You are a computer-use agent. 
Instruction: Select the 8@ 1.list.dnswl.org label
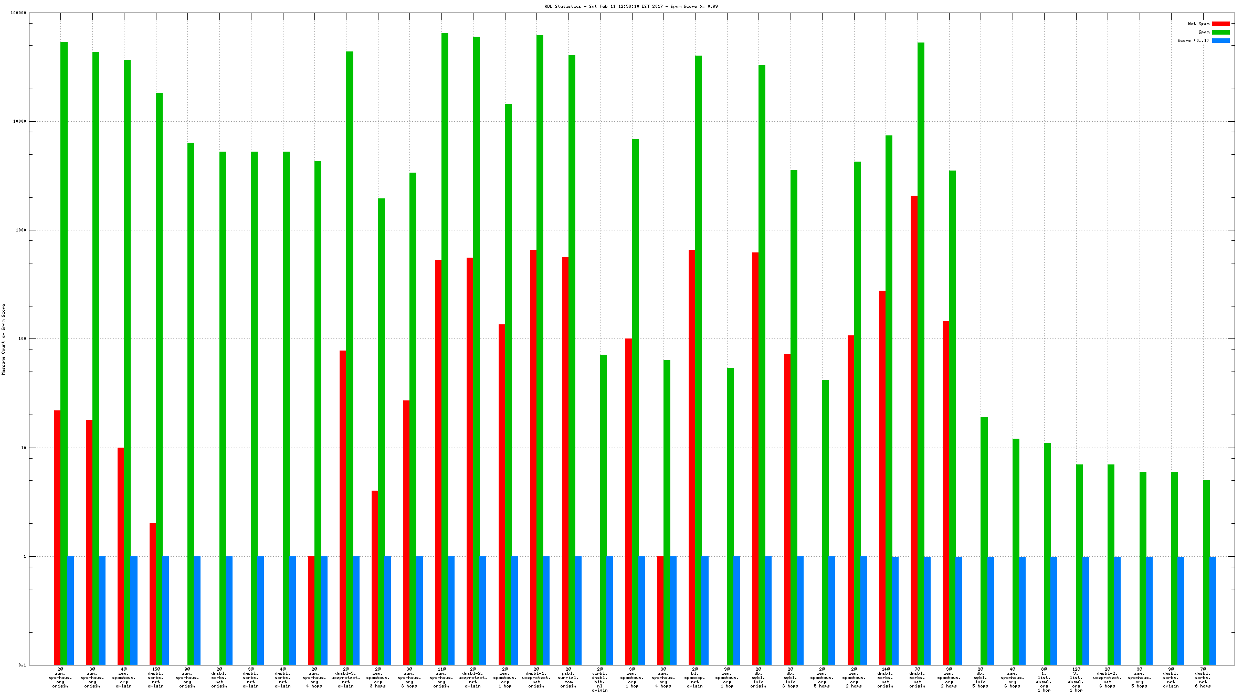tap(1044, 680)
